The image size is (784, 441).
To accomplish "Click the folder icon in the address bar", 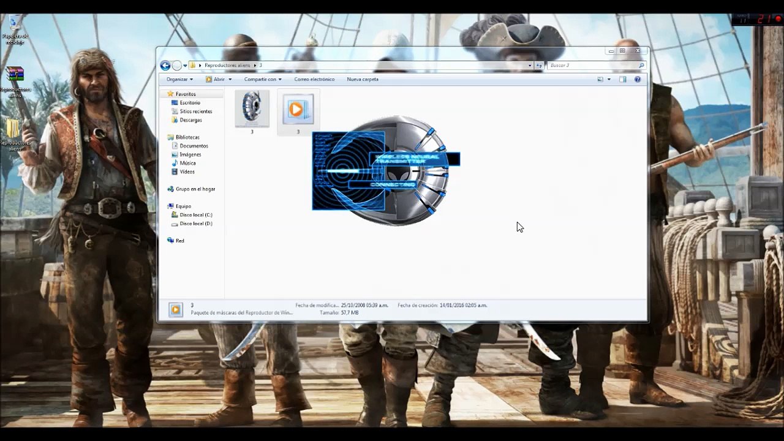I will point(193,65).
